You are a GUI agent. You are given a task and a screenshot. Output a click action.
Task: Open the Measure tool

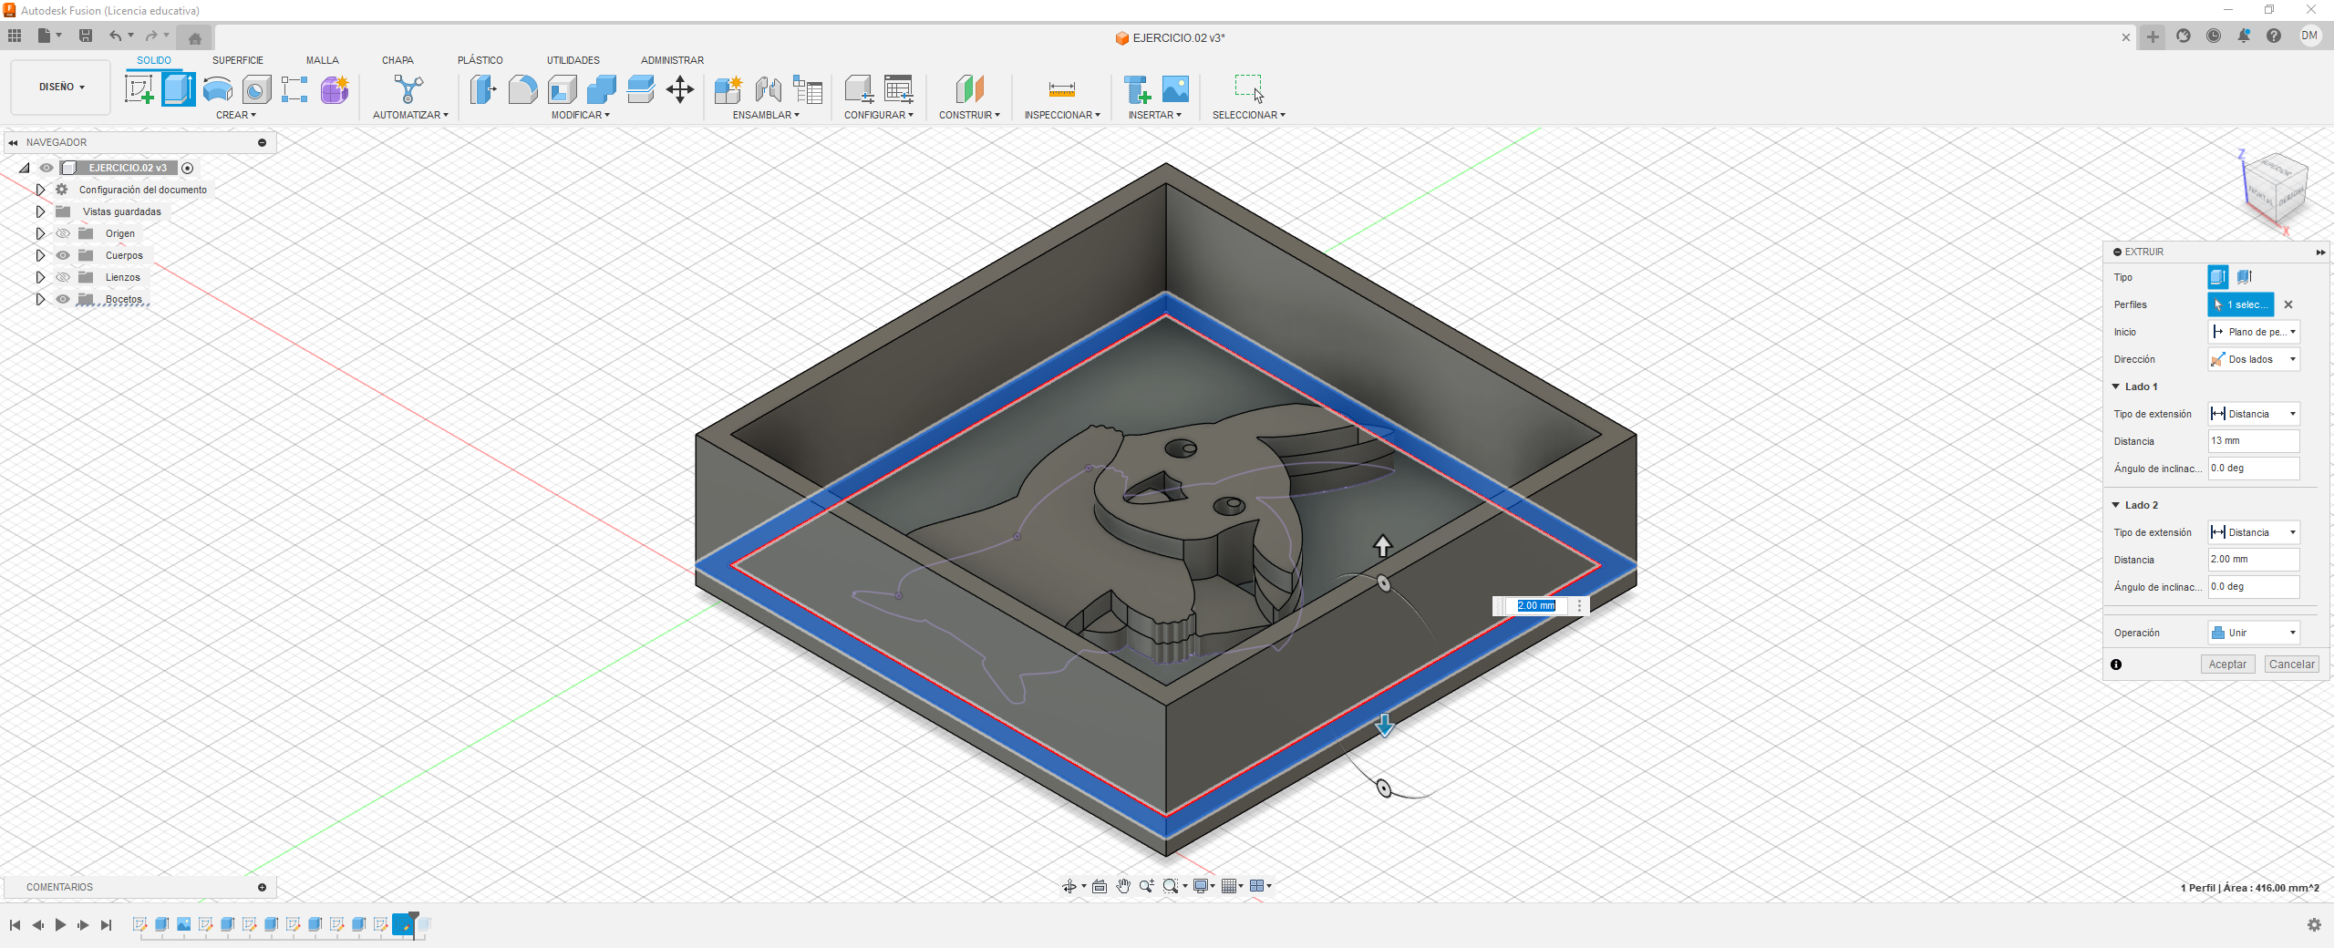1062,89
